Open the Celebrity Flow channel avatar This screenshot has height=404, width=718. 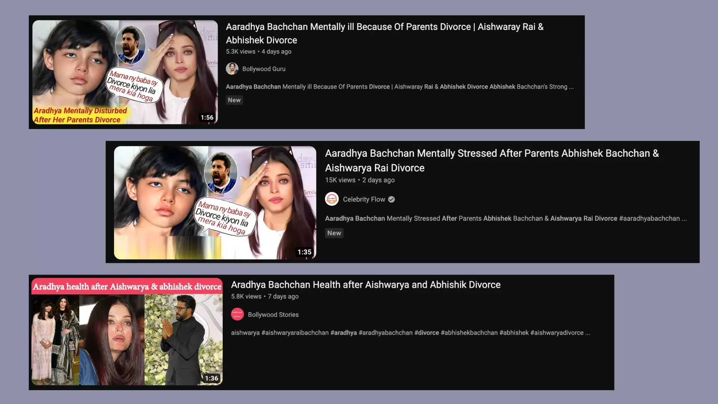(332, 199)
